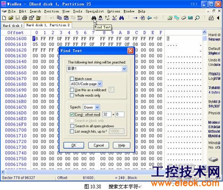Click the Open file folder icon

tap(11, 18)
